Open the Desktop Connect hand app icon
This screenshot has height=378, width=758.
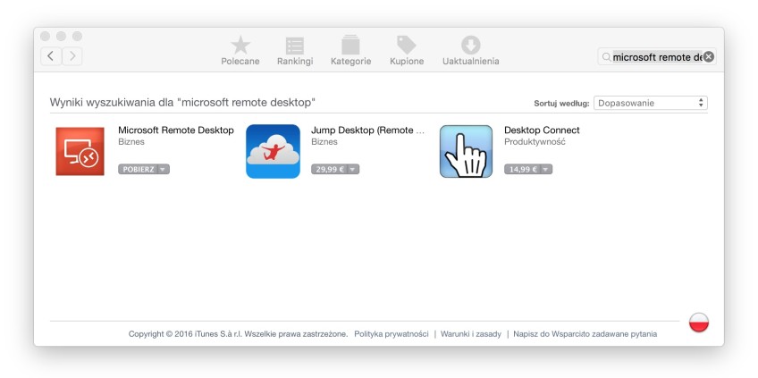coord(466,151)
